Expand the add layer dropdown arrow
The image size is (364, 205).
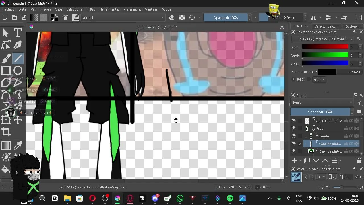click(x=300, y=161)
